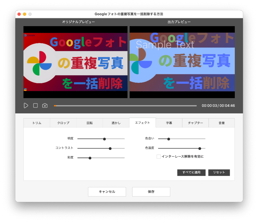The image size is (258, 222).
Task: Click the 明度 slider handle
Action: (104, 139)
